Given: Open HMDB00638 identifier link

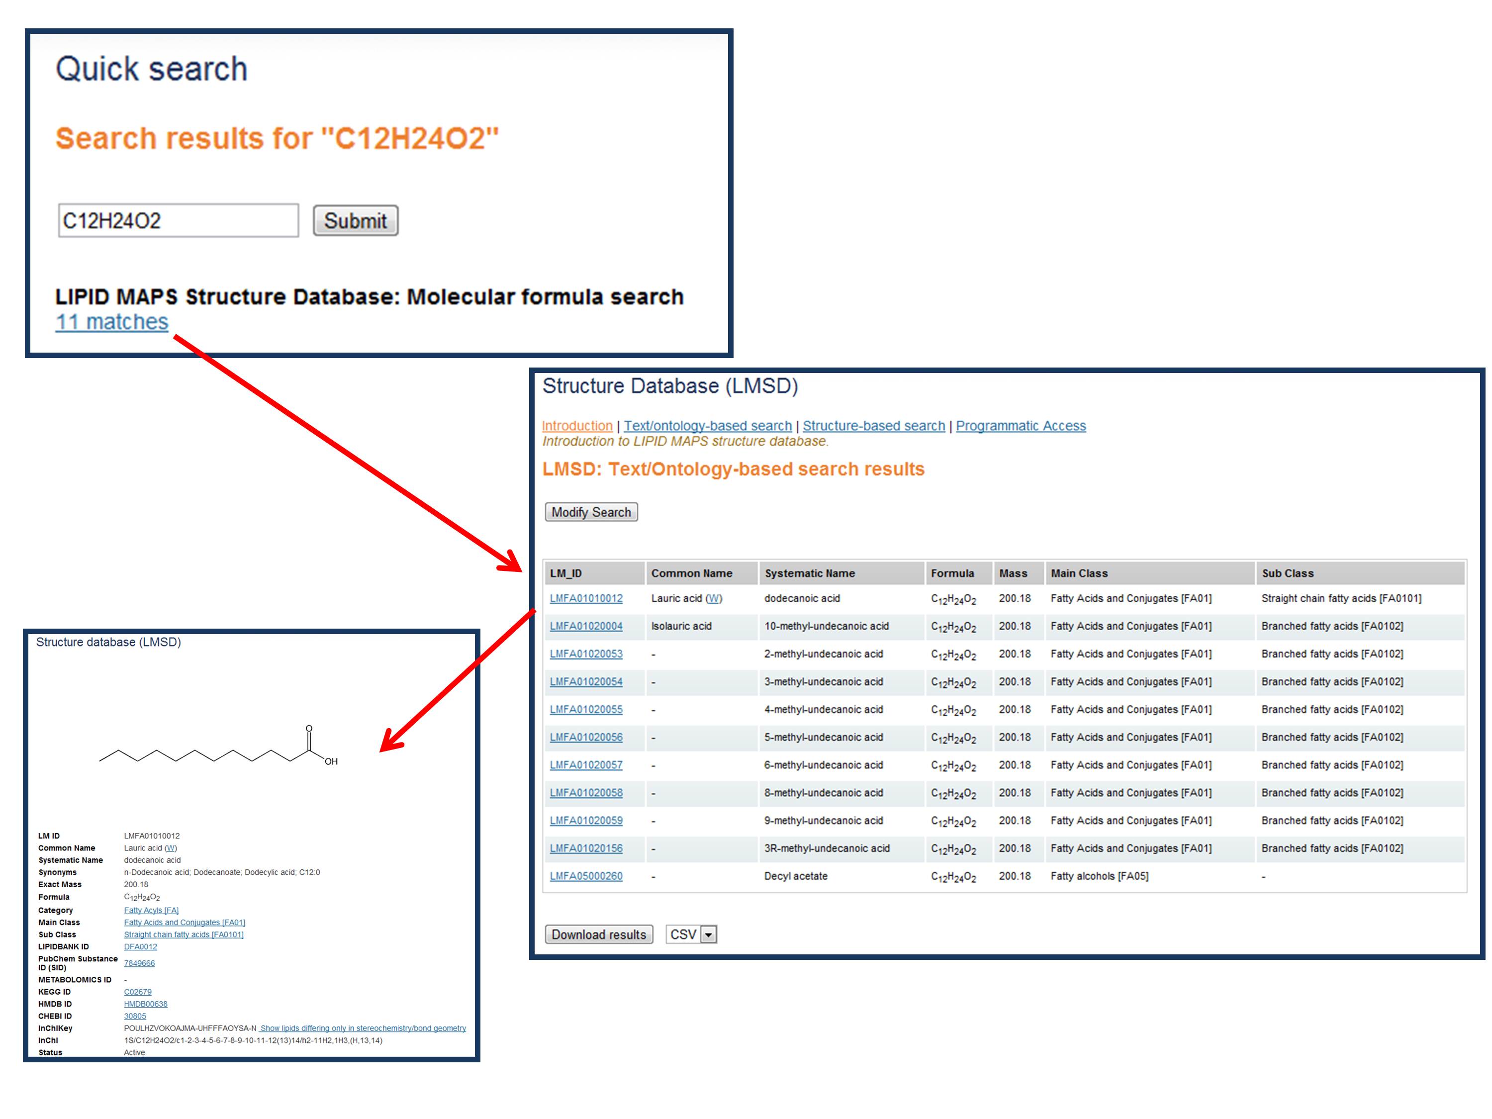Looking at the screenshot, I should coord(146,1004).
